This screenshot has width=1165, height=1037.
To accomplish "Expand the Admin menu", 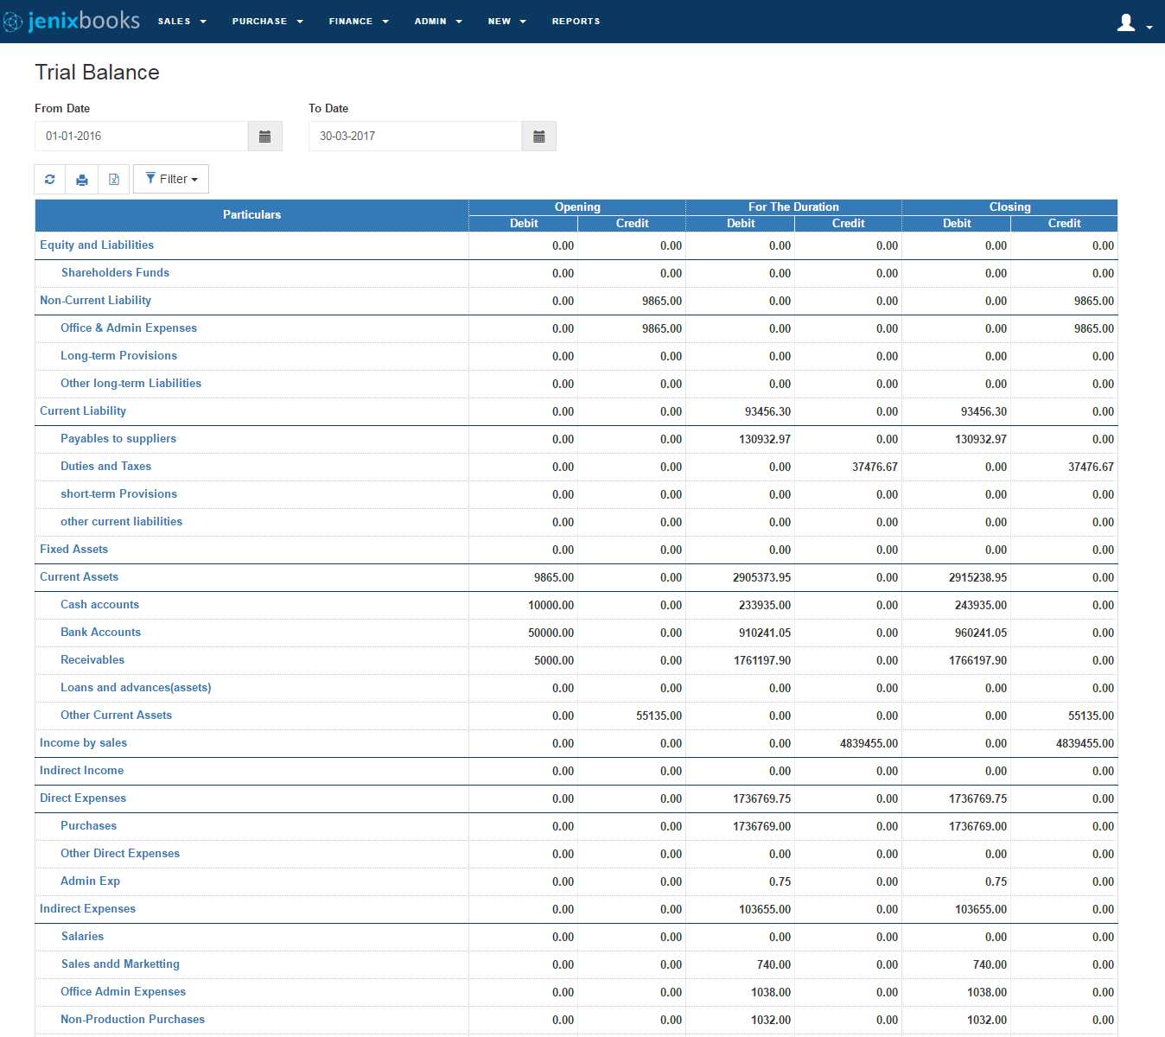I will click(x=438, y=22).
